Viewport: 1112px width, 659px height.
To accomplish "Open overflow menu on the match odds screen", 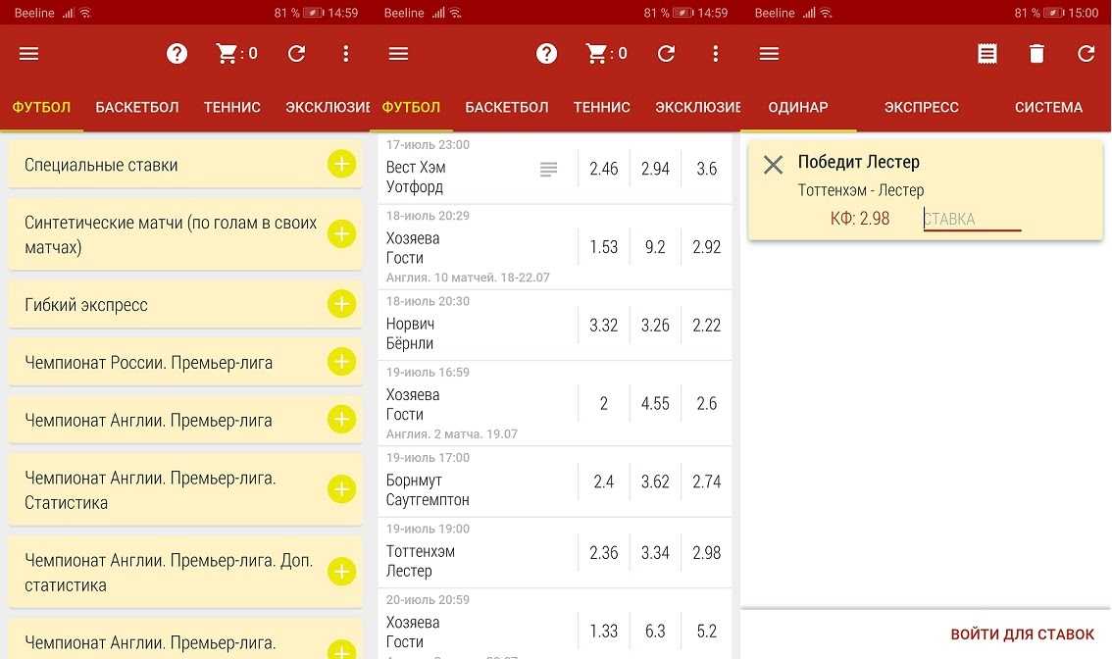I will [x=716, y=53].
